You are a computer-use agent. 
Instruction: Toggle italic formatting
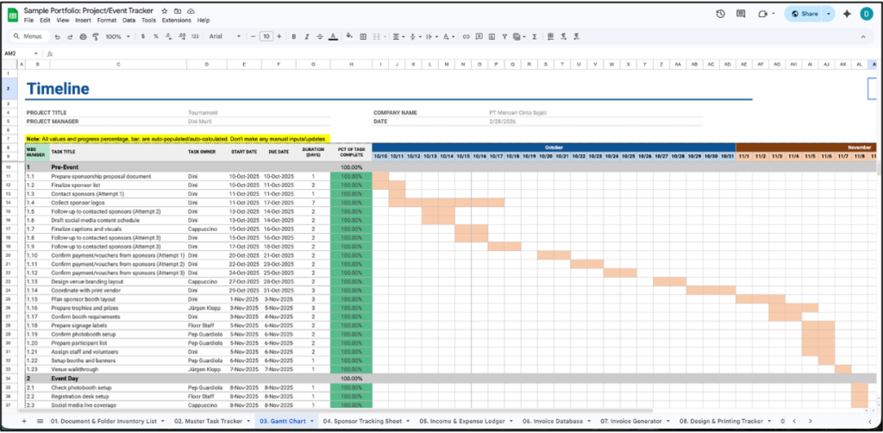[x=307, y=36]
